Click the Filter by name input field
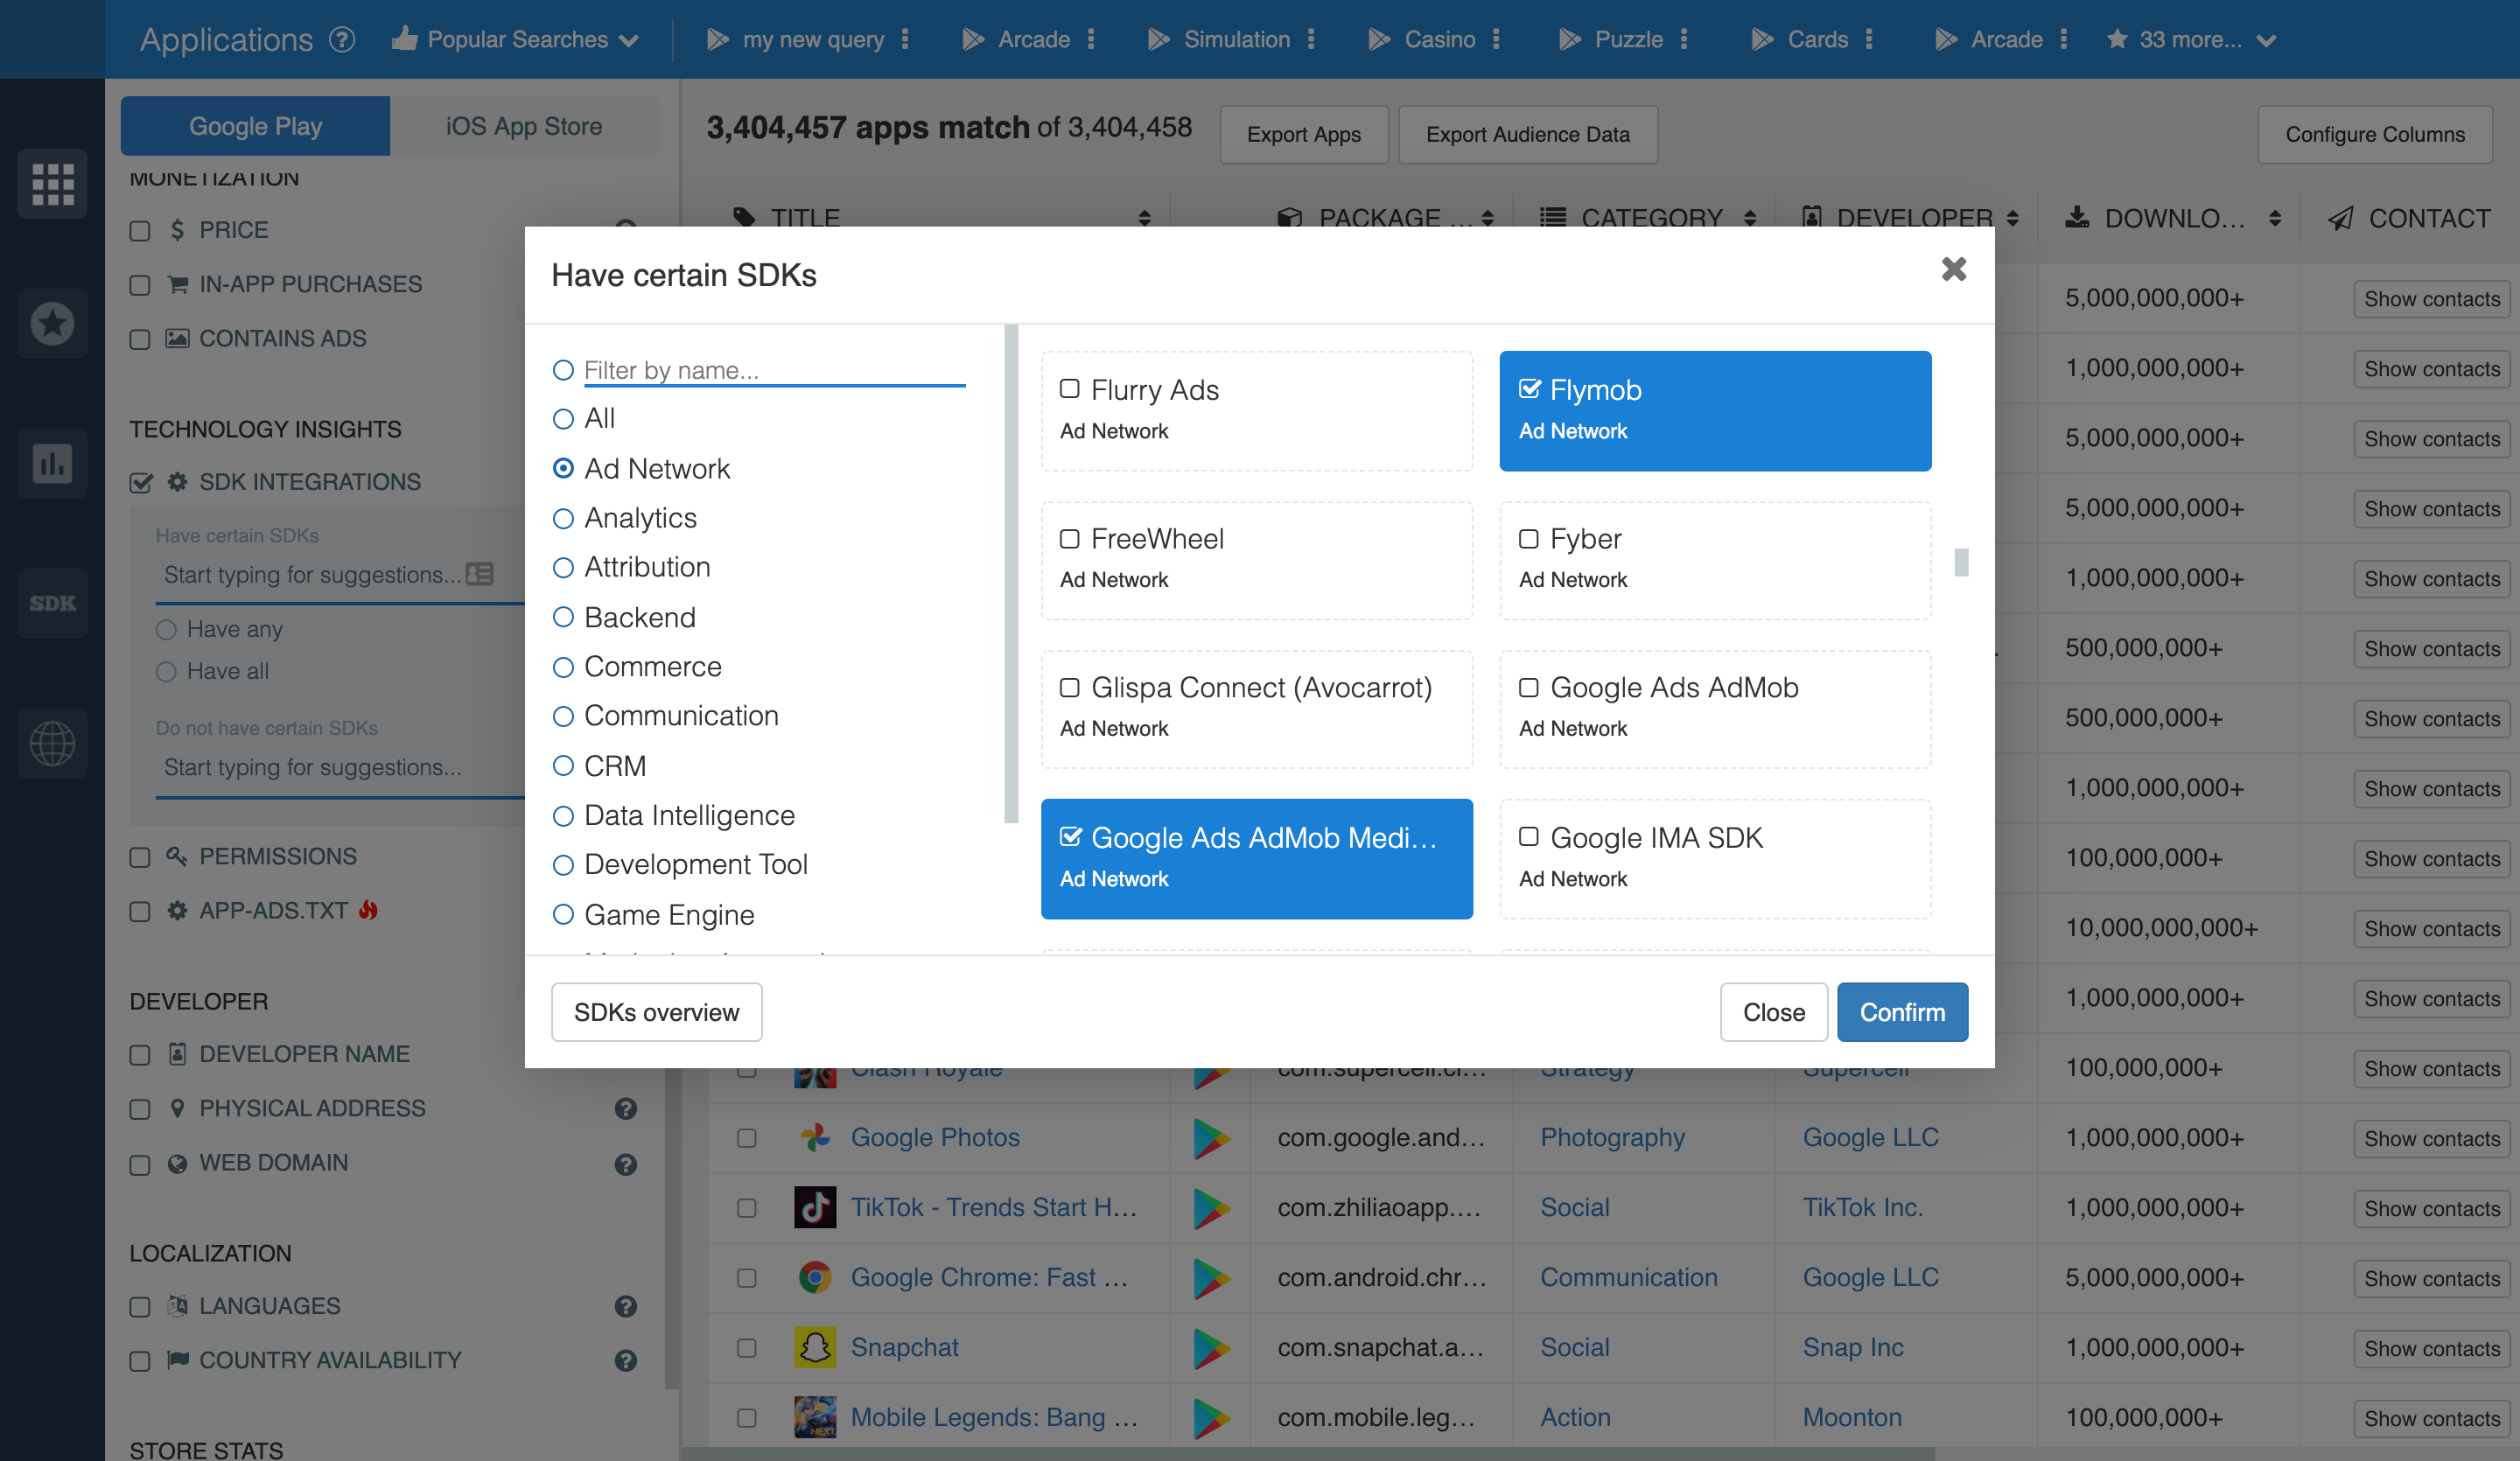Screen dimensions: 2520x1461 pos(772,370)
